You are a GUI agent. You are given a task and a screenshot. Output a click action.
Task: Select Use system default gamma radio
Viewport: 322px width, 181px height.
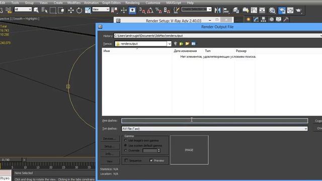(126, 145)
